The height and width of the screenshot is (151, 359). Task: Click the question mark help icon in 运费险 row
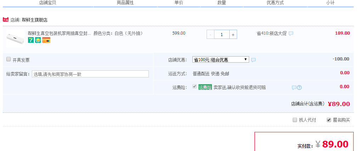[x=299, y=87]
